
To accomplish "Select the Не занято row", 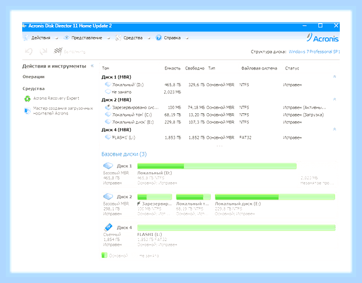I will click(x=218, y=92).
